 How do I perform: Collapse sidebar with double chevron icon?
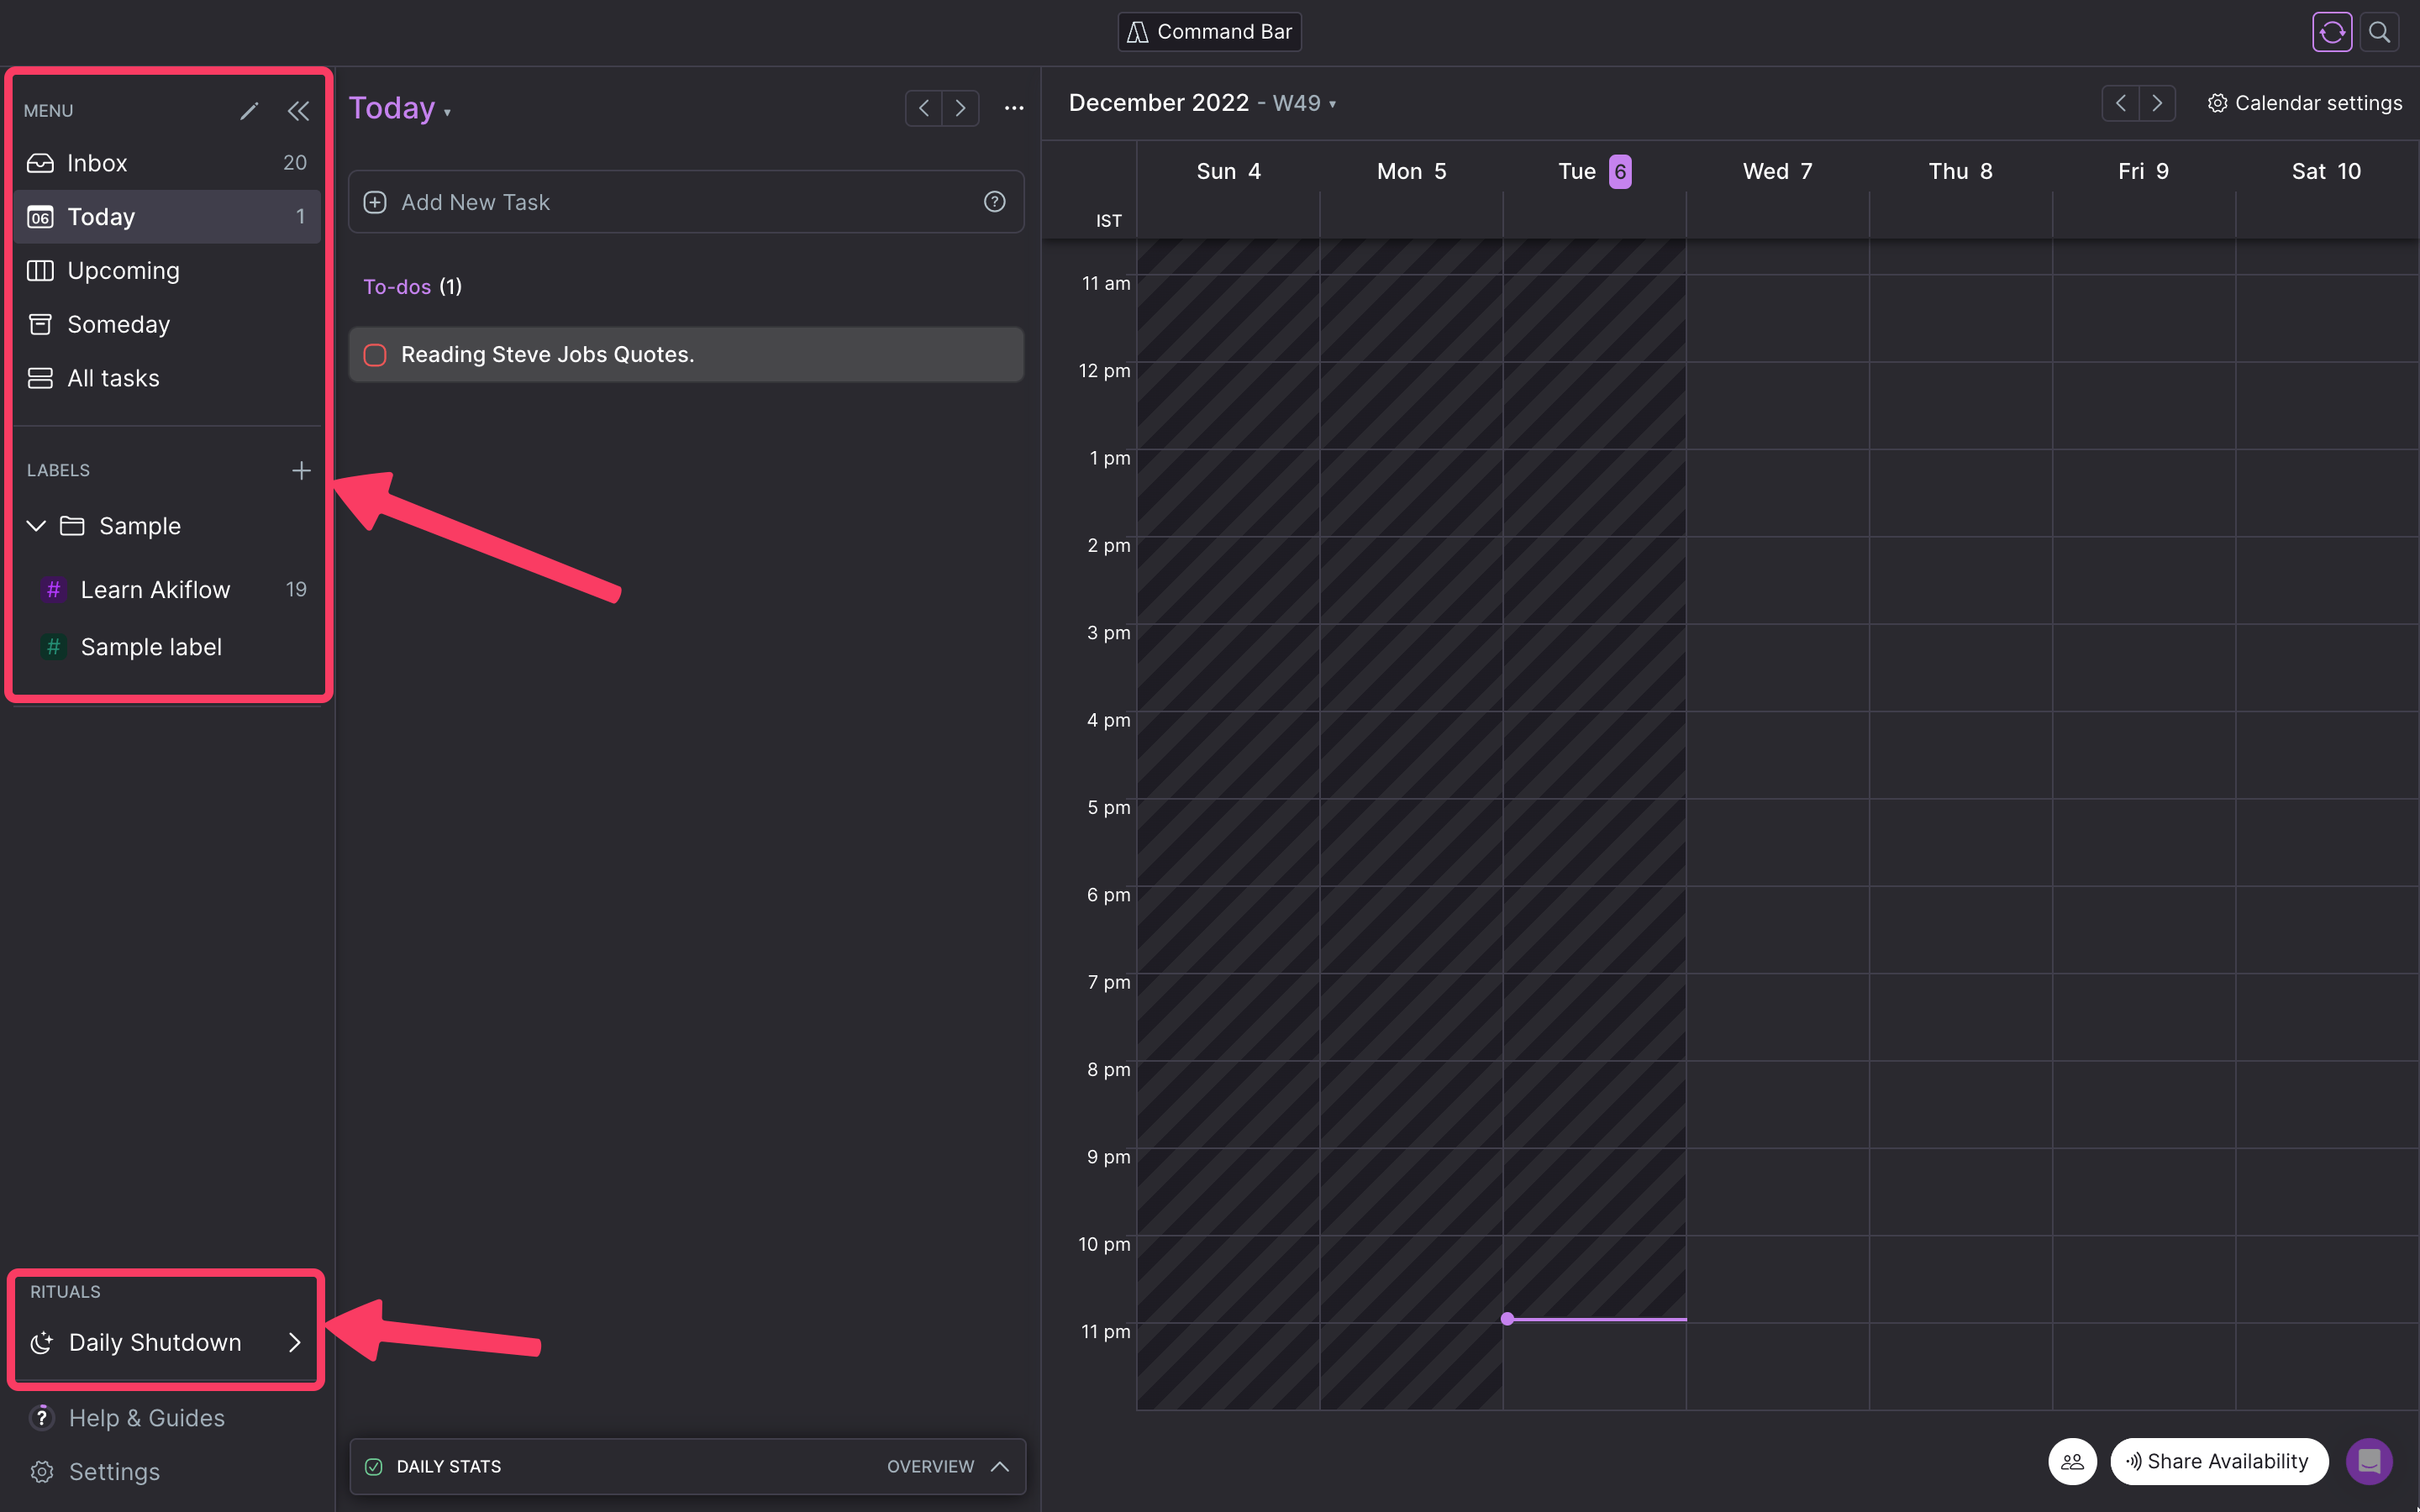(298, 111)
